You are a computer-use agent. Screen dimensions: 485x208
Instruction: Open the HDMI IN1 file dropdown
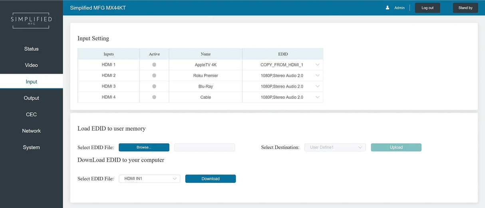pos(149,179)
